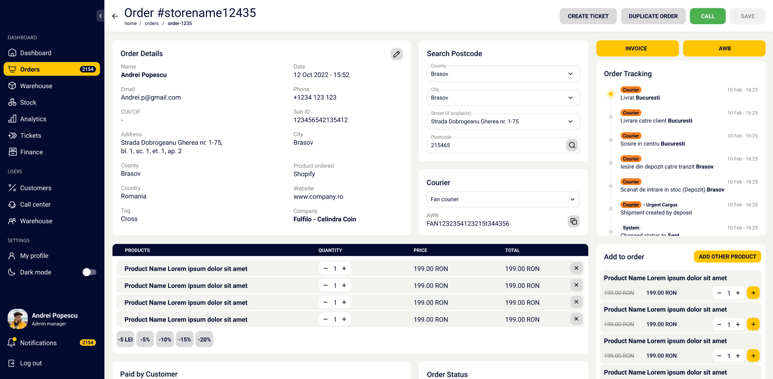Enable Dark mode
773x379 pixels.
[89, 272]
